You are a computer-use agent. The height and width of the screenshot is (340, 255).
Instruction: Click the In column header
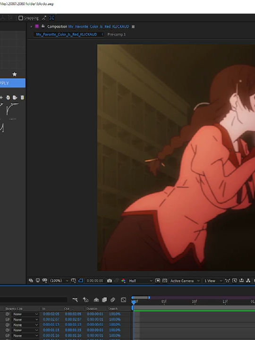[44, 308]
